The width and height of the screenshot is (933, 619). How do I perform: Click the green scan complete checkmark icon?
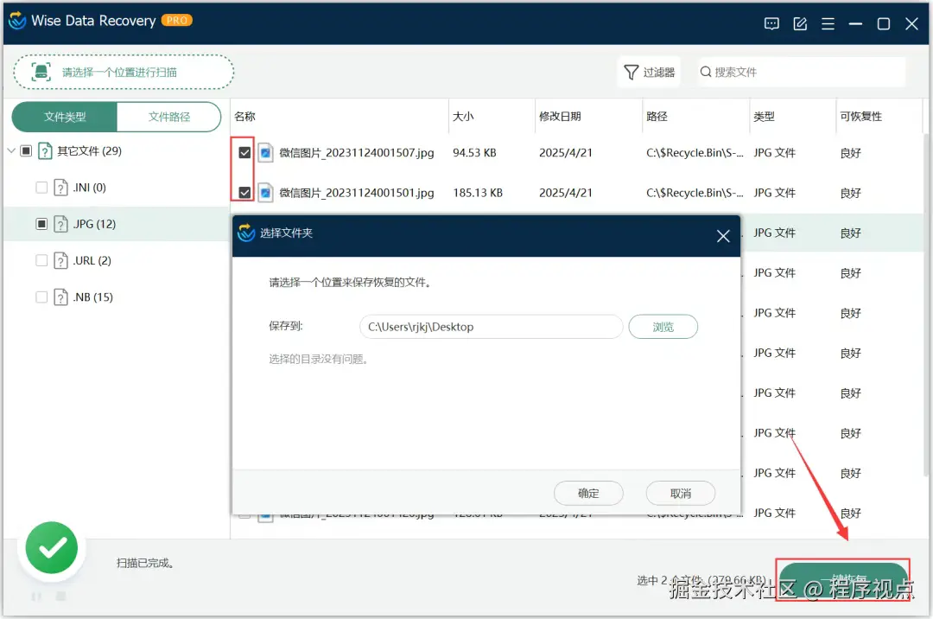tap(52, 547)
